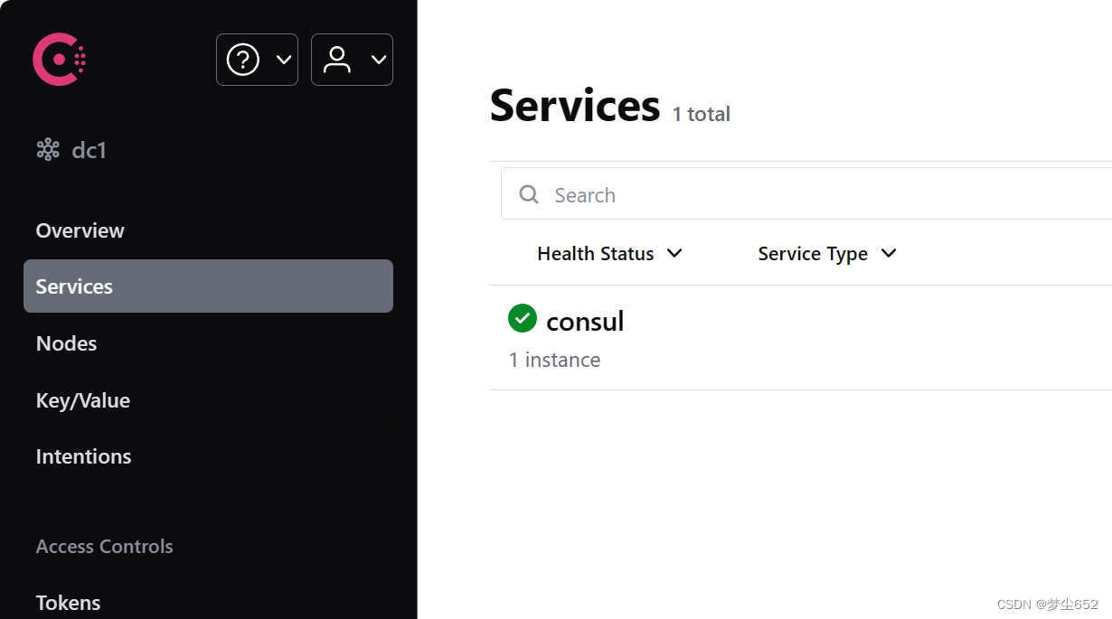Navigate to Key/Value page
Viewport: 1112px width, 619px height.
82,400
